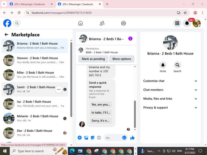This screenshot has width=207, height=155.
Task: Click the browser address bar URL
Action: (x=62, y=13)
